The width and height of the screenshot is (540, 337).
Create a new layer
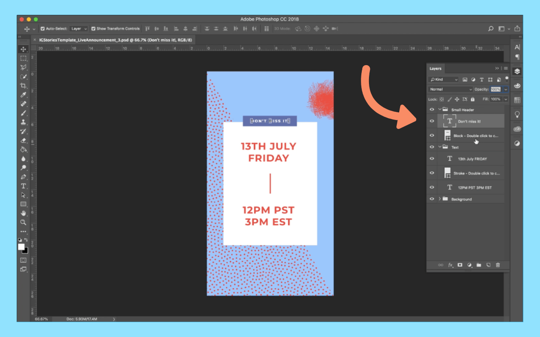click(488, 265)
